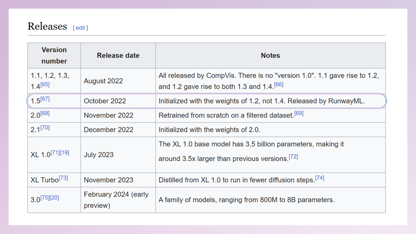Image resolution: width=416 pixels, height=234 pixels.
Task: Select the August 2022 release date cell
Action: [118, 81]
